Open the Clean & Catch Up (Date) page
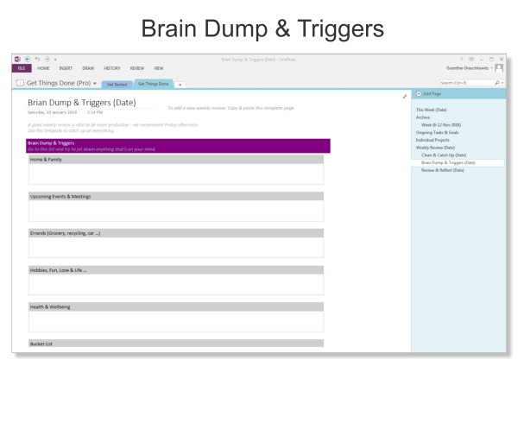The width and height of the screenshot is (518, 423). pyautogui.click(x=444, y=155)
